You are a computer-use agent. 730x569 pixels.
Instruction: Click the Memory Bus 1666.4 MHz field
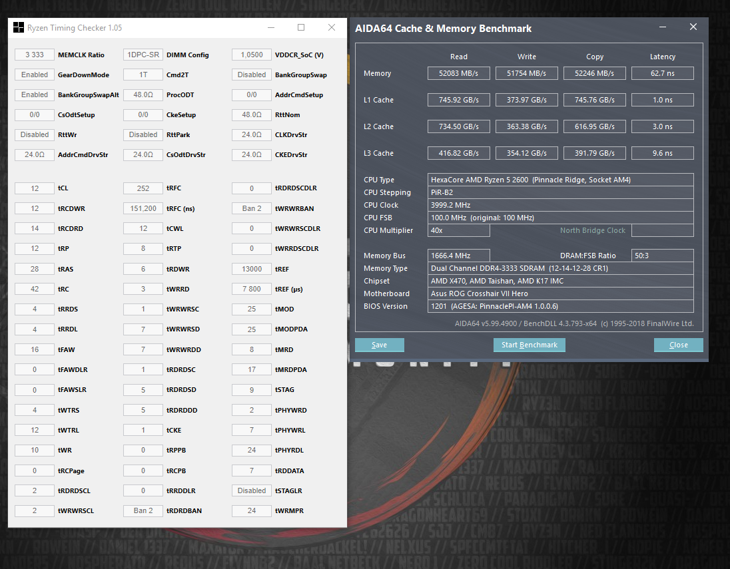click(x=458, y=256)
